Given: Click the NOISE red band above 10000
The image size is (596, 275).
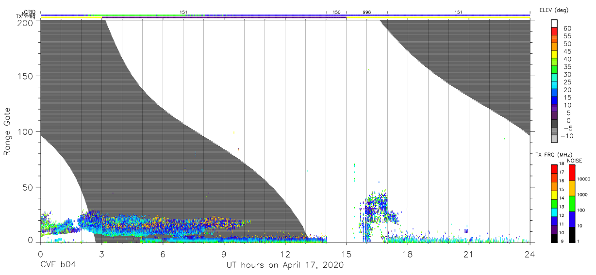Looking at the screenshot, I should click(x=572, y=172).
